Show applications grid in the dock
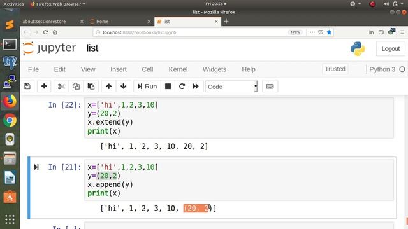The height and width of the screenshot is (229, 408). pos(10,219)
